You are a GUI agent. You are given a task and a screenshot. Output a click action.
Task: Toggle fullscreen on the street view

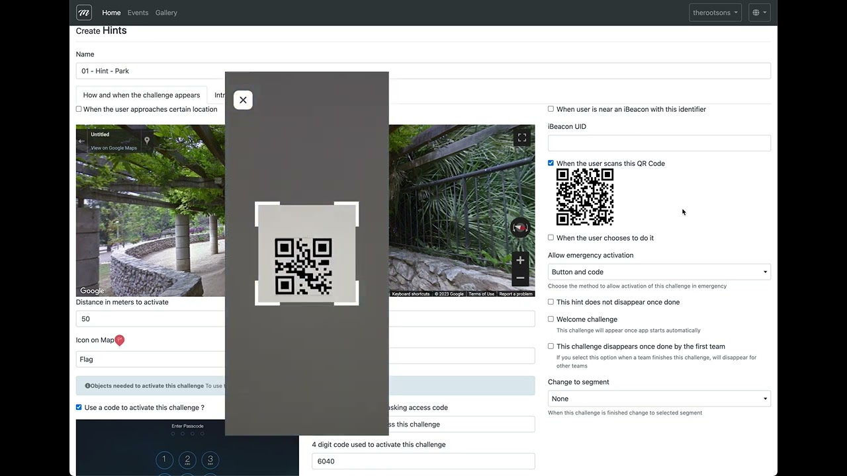[x=522, y=138]
